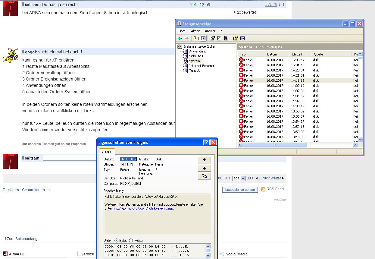Click the forward arrow in Ereignisanzeige toolbar
375x259 pixels.
click(x=187, y=38)
